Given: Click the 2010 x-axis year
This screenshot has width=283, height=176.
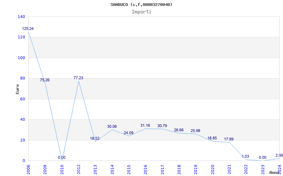Looking at the screenshot, I should [x=62, y=170].
